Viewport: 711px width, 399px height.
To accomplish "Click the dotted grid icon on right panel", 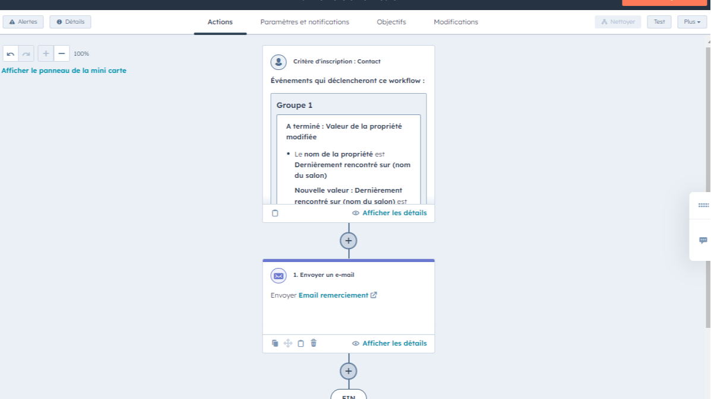I will pos(702,205).
